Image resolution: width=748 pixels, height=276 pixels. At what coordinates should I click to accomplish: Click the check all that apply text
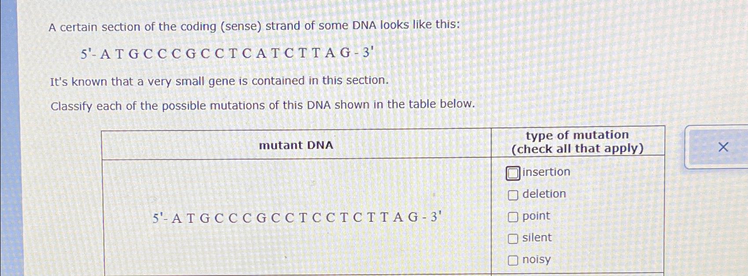[578, 149]
